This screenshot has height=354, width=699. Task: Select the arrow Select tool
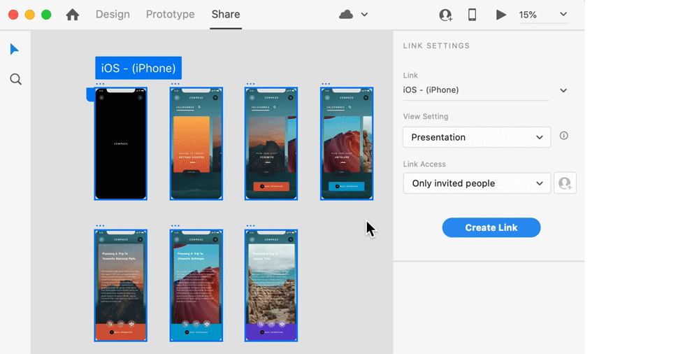coord(15,50)
